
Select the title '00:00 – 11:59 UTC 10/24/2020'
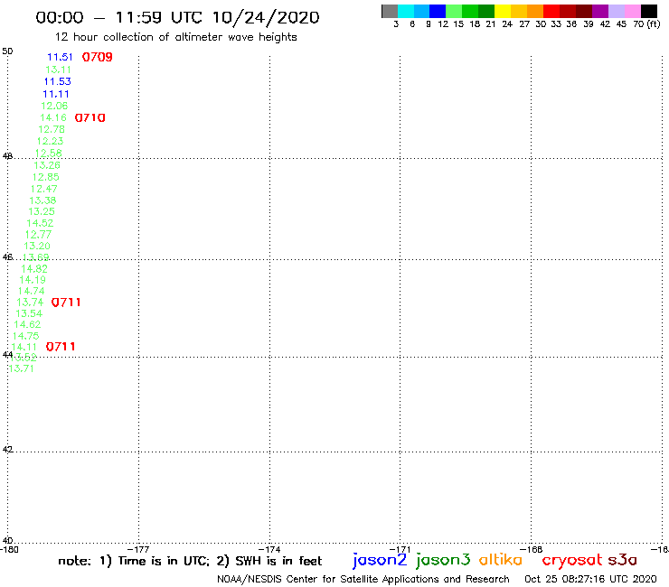click(x=177, y=17)
